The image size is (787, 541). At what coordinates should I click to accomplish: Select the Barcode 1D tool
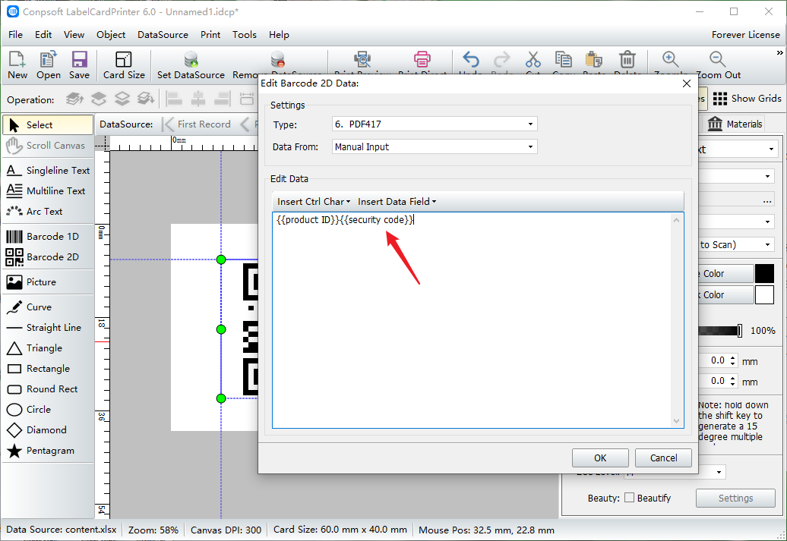tap(48, 236)
